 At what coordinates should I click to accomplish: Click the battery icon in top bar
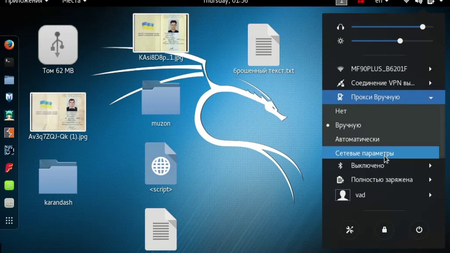pos(431,1)
